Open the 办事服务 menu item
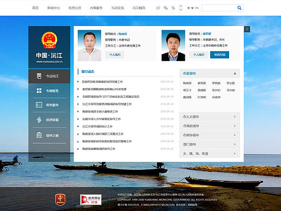Image resolution: width=281 pixels, height=211 pixels. [96, 8]
